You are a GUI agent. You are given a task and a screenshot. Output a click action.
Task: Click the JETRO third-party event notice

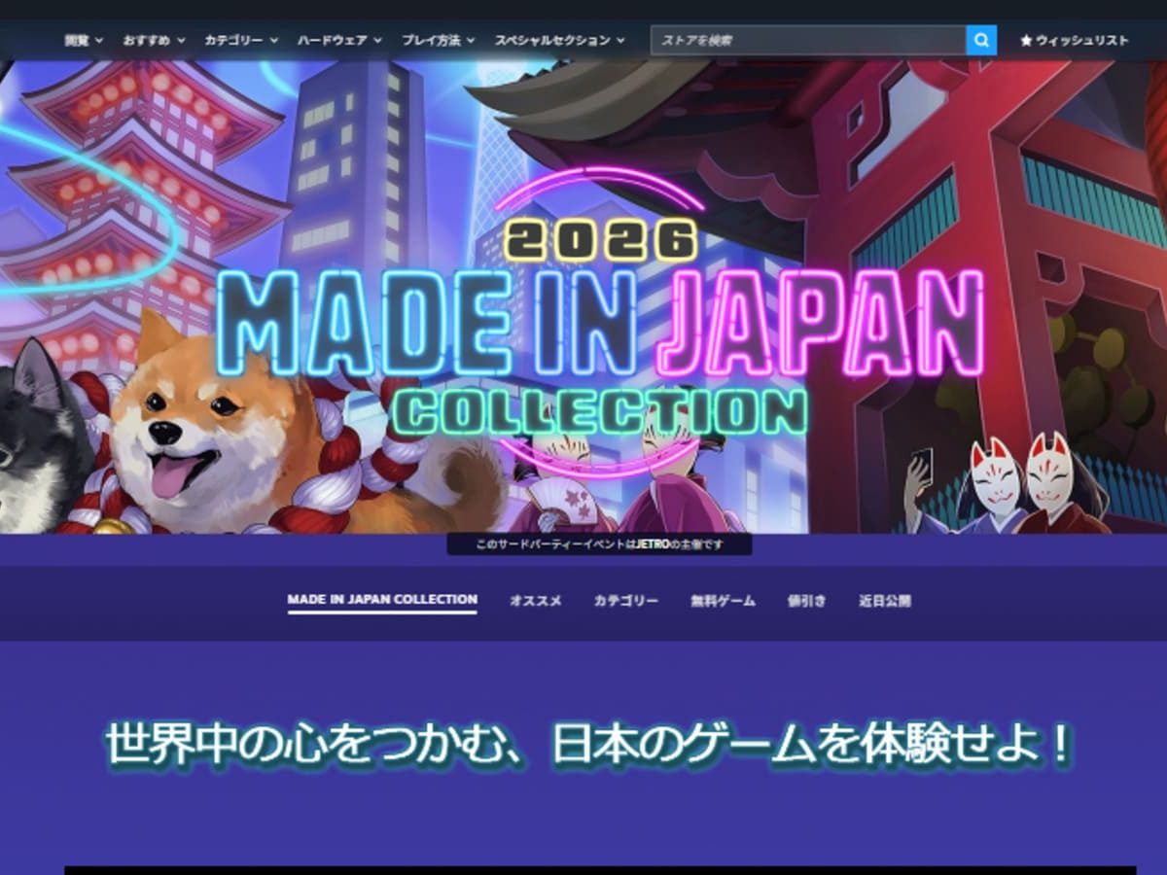[599, 544]
